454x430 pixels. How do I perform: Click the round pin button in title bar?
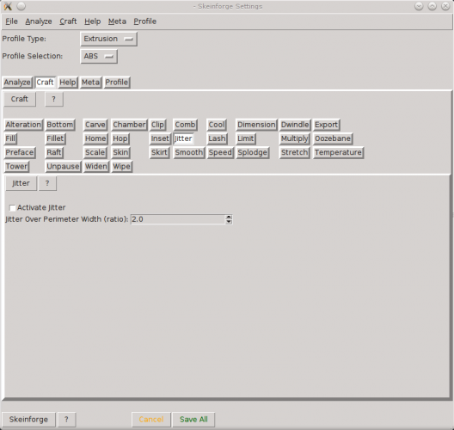[x=21, y=6]
